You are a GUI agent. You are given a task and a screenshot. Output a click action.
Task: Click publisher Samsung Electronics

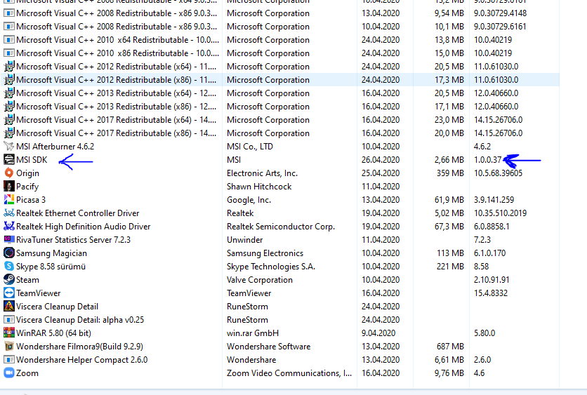265,253
